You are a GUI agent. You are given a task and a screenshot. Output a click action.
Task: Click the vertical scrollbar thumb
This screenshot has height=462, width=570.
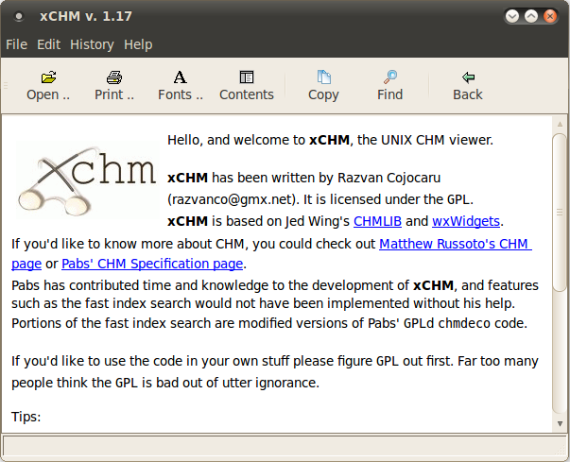(560, 213)
